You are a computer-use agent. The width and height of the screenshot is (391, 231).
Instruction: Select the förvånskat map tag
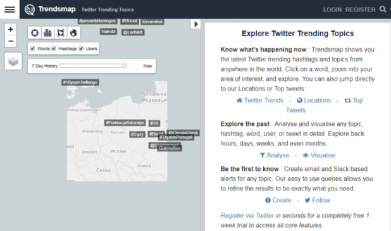coord(152,22)
